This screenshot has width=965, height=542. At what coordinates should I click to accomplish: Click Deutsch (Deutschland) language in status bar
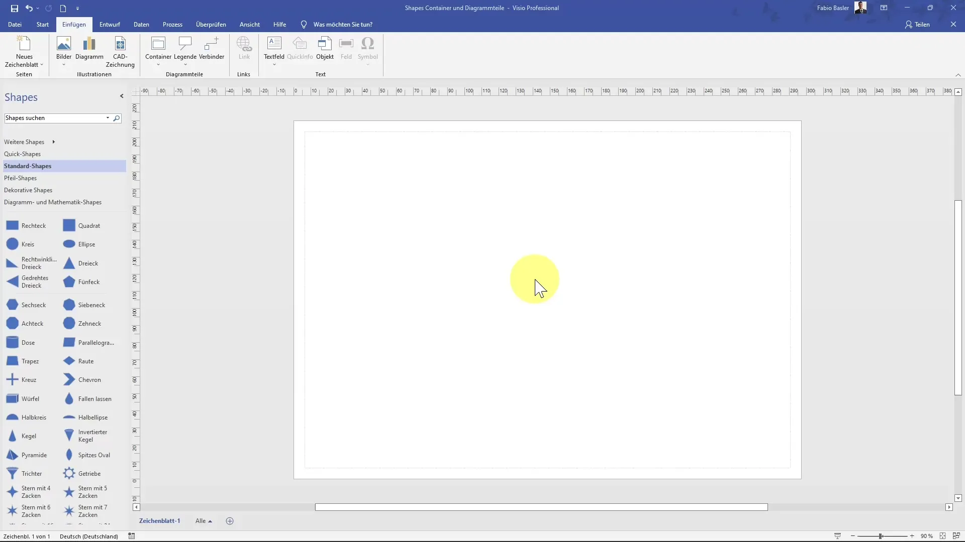pos(89,536)
